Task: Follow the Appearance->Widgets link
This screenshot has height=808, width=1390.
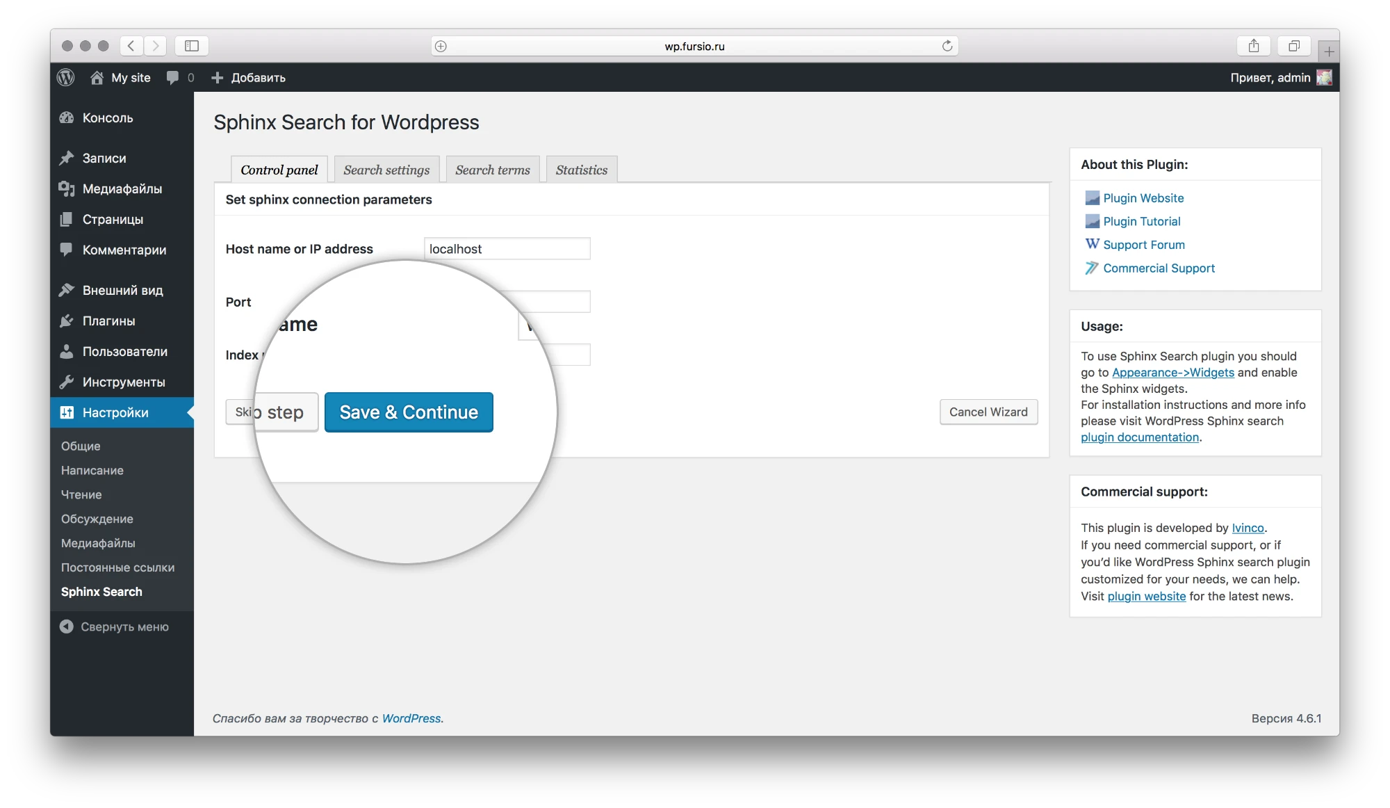Action: click(1172, 373)
